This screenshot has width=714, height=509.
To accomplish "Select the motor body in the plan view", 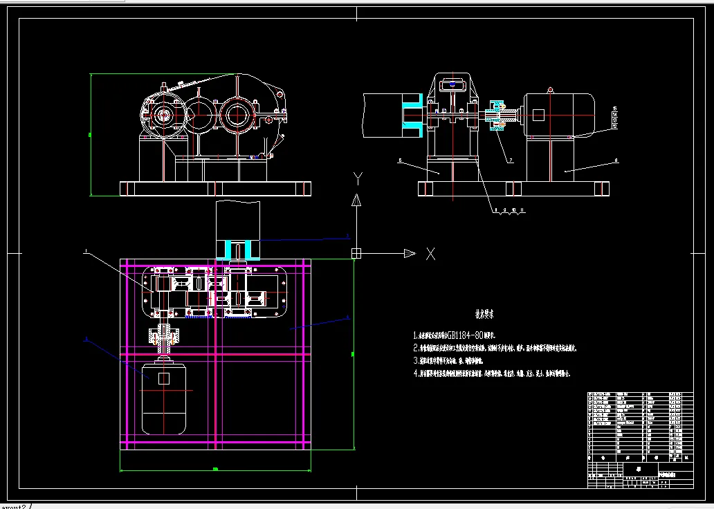I will point(164,398).
